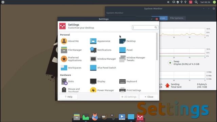This screenshot has width=217, height=122.
Task: Open the applications menu gear icon
Action: [3, 2]
